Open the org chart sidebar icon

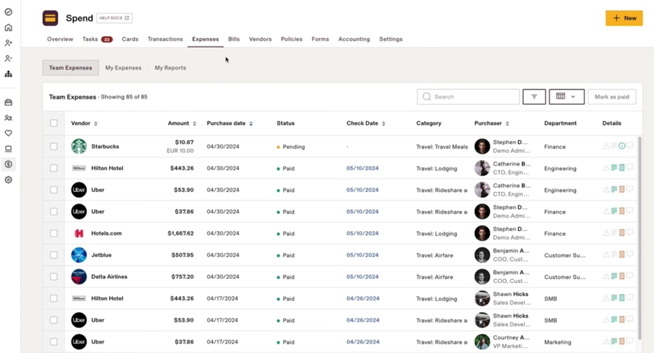pyautogui.click(x=8, y=74)
